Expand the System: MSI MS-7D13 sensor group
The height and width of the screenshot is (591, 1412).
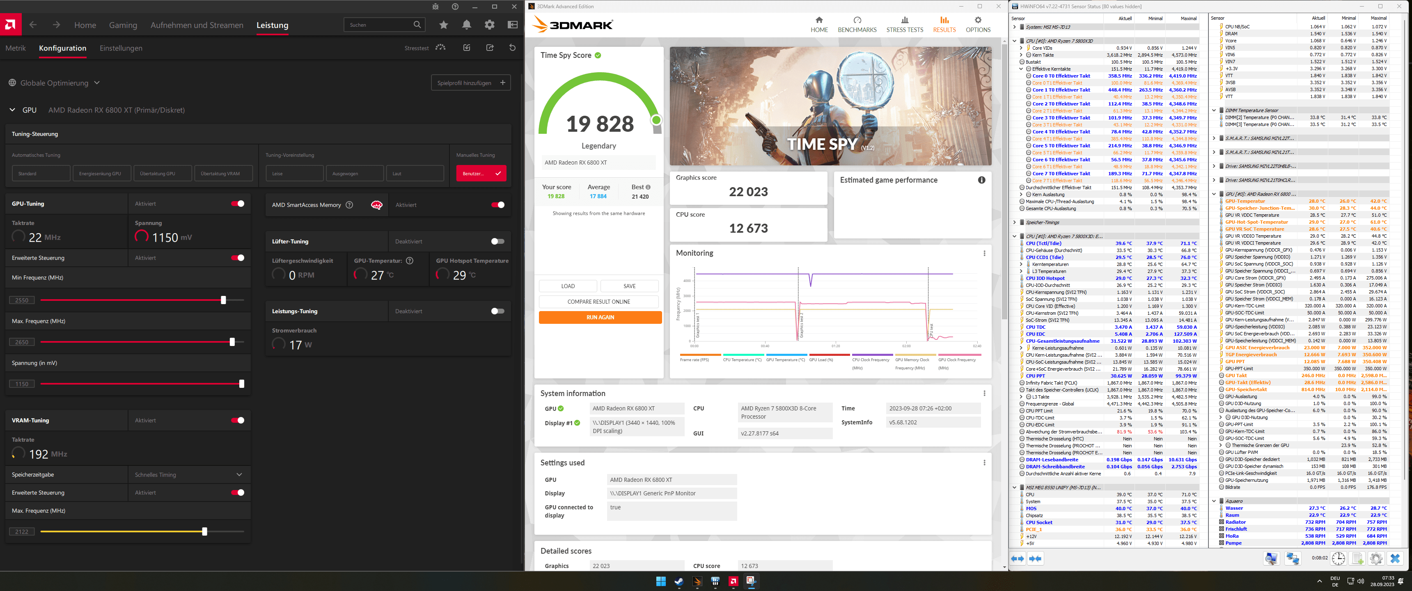(x=1015, y=27)
